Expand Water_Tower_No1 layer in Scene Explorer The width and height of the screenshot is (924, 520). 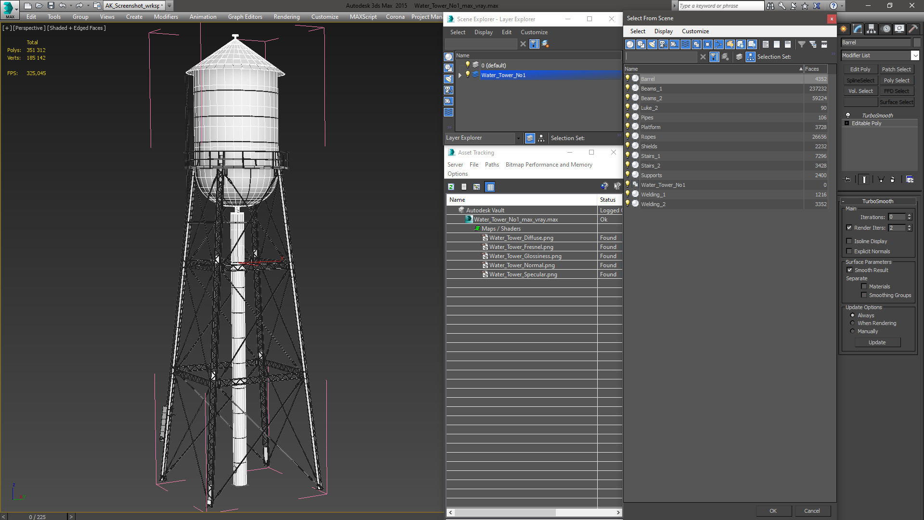pos(460,75)
